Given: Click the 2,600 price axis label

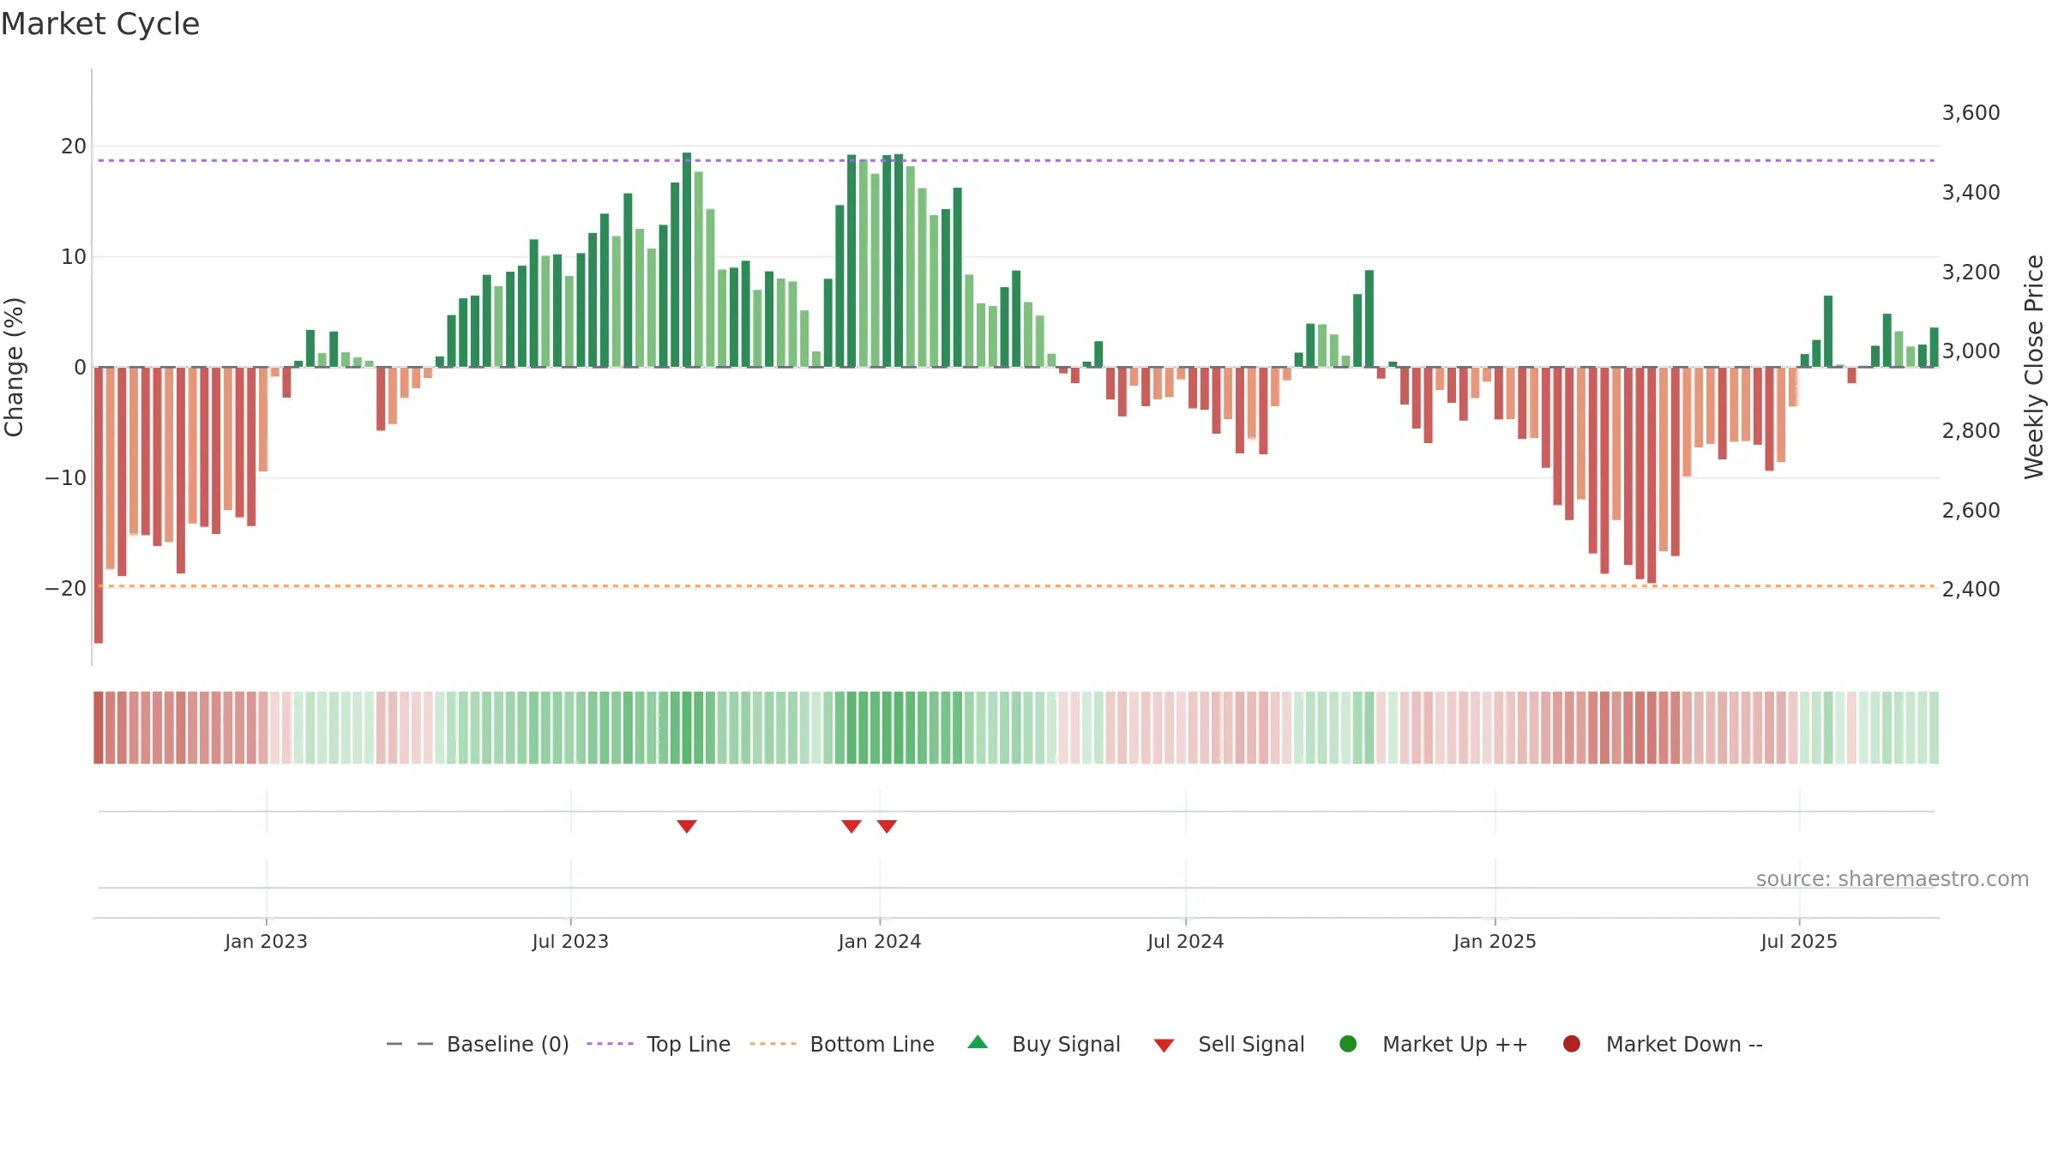Looking at the screenshot, I should coord(1971,511).
